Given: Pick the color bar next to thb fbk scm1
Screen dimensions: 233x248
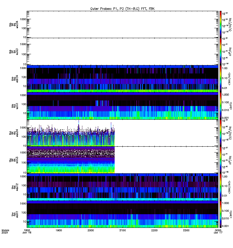Looking at the screenshot, I should [x=221, y=106].
